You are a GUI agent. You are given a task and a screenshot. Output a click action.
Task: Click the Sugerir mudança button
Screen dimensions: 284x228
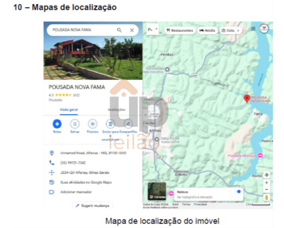[92, 206]
